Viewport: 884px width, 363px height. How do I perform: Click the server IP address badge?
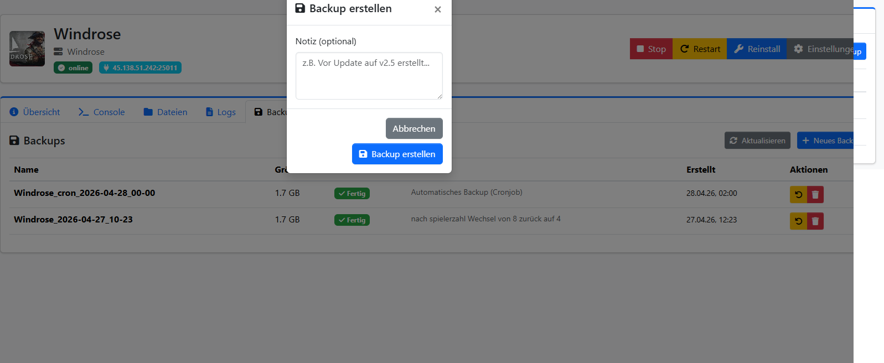coord(140,68)
